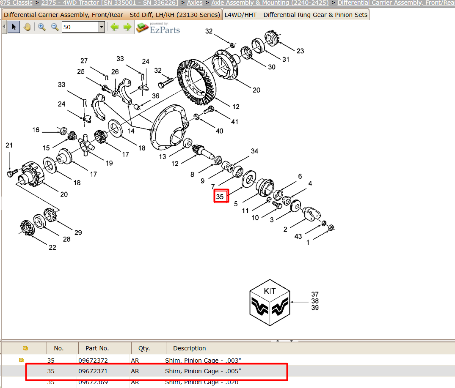This screenshot has width=455, height=388.
Task: Click callout number 22 at bottom left of diagram
Action: (52, 247)
